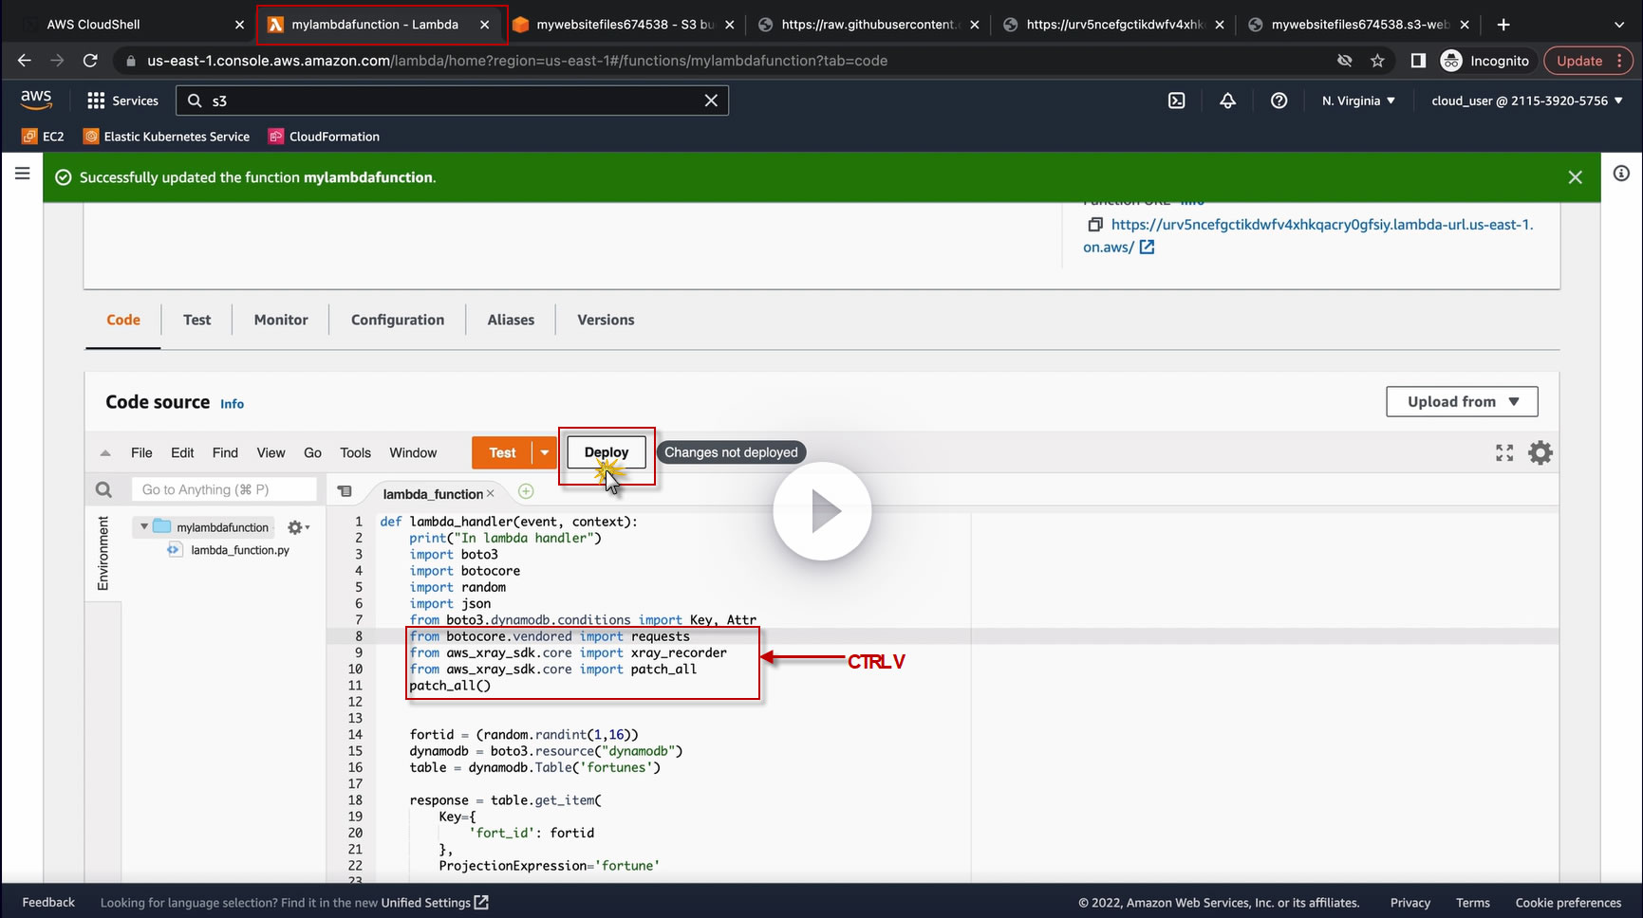1643x918 pixels.
Task: Open the editor tab list icon
Action: 345,491
